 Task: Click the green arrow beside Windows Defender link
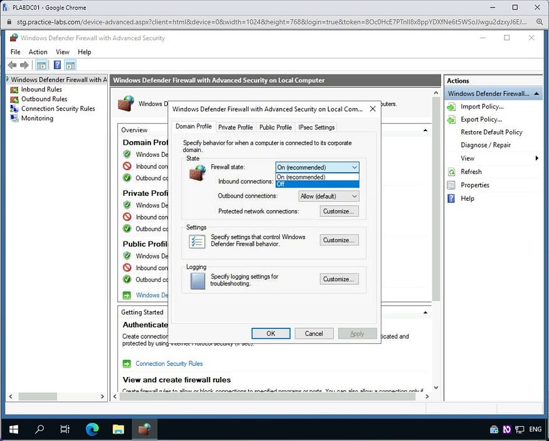127,295
